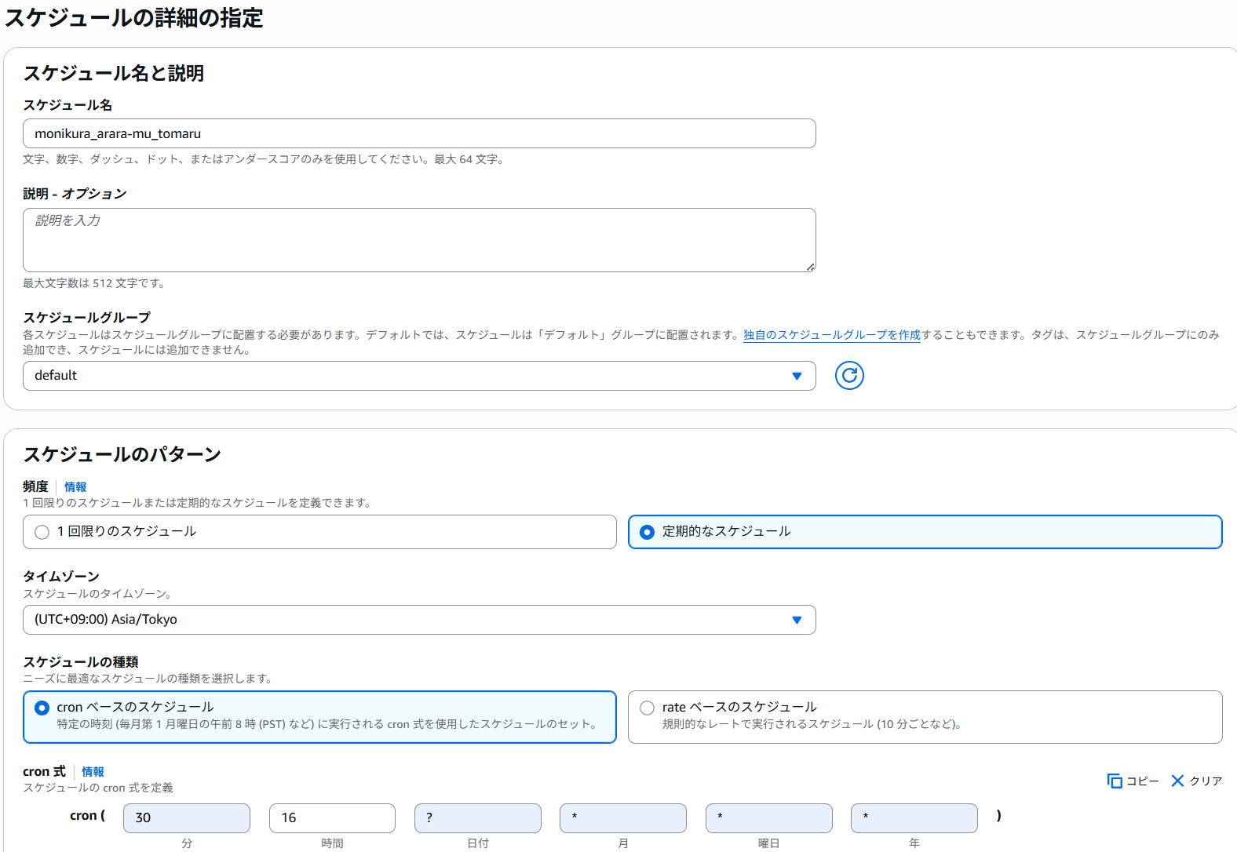
Task: Click the cron hours field showing 16
Action: coord(332,818)
